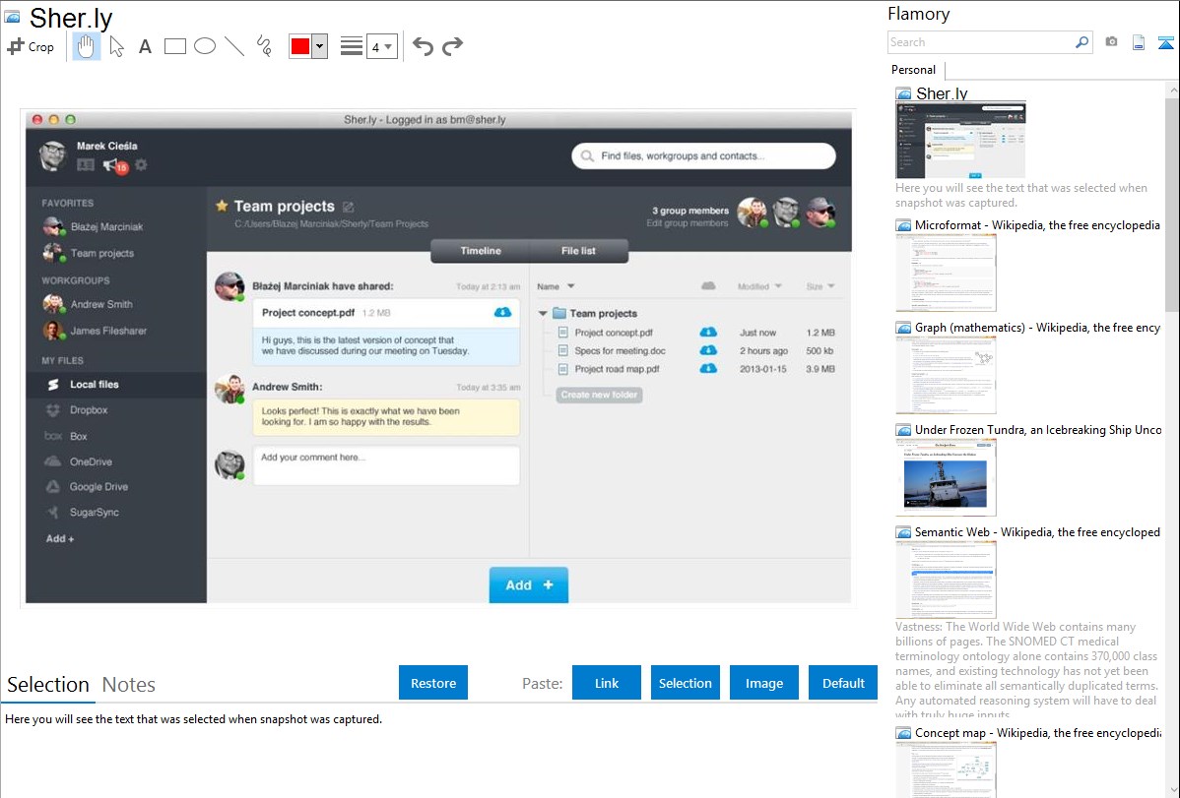Click the favorite star beside Team projects
The height and width of the screenshot is (798, 1180).
tap(222, 206)
